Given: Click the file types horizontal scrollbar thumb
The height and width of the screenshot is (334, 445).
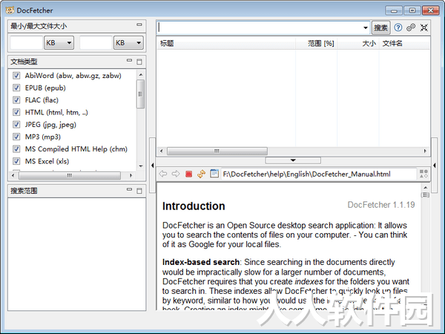Looking at the screenshot, I should click(x=70, y=175).
